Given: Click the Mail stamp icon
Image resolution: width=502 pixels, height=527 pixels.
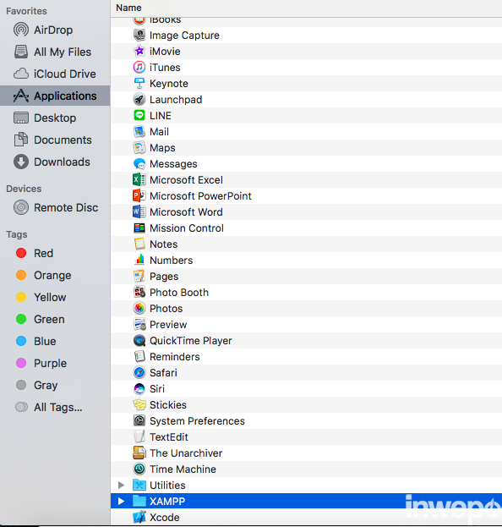Looking at the screenshot, I should (139, 131).
